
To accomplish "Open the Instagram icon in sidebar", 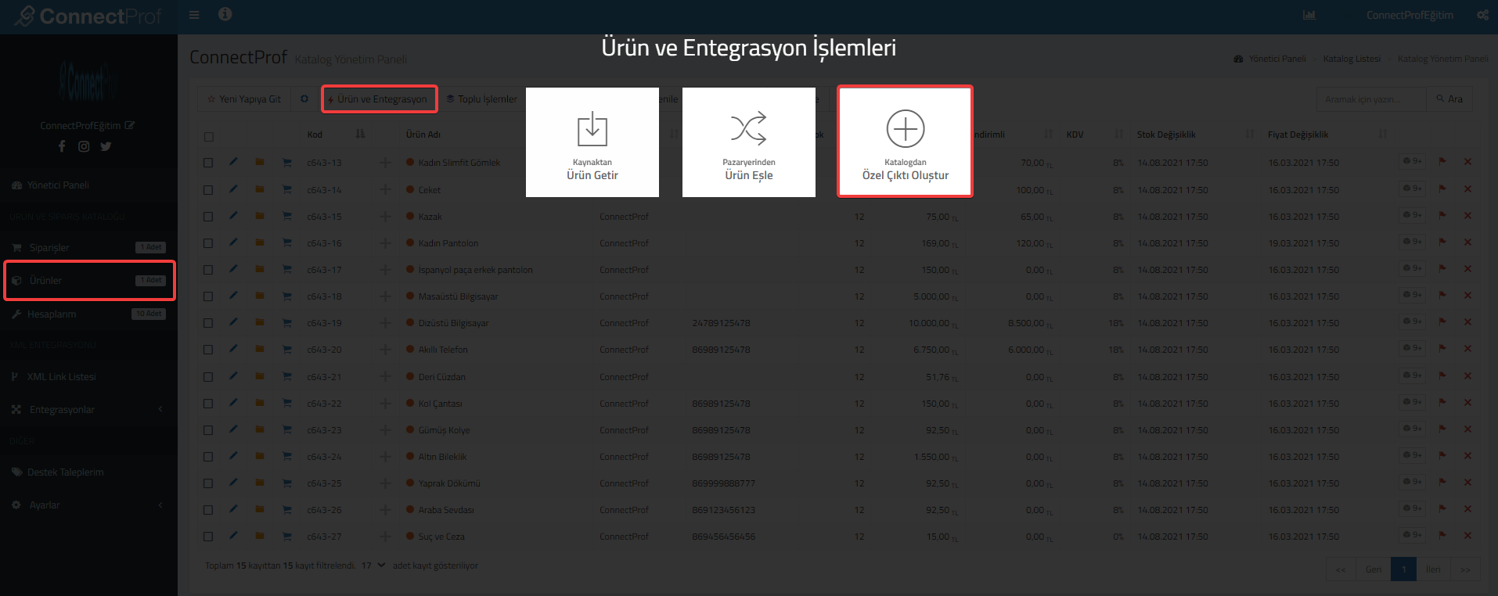I will [x=84, y=146].
